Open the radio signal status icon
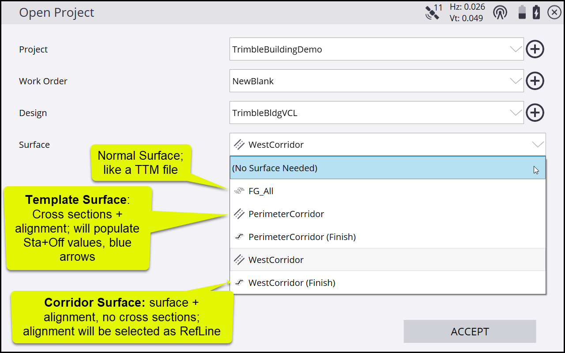 500,12
